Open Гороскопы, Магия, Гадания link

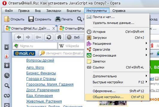pyautogui.click(x=50, y=84)
